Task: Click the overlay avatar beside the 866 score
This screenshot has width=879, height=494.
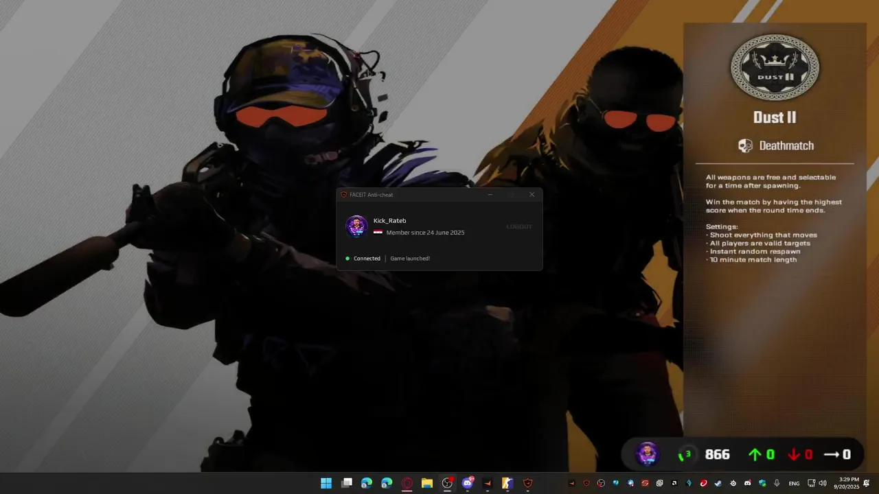Action: tap(647, 454)
